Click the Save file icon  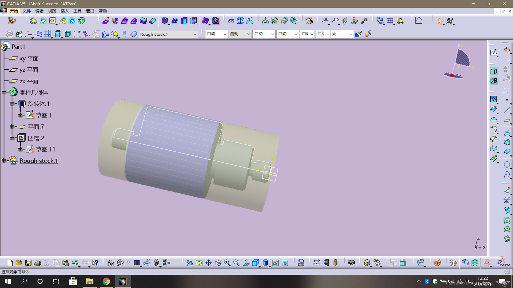click(28, 263)
